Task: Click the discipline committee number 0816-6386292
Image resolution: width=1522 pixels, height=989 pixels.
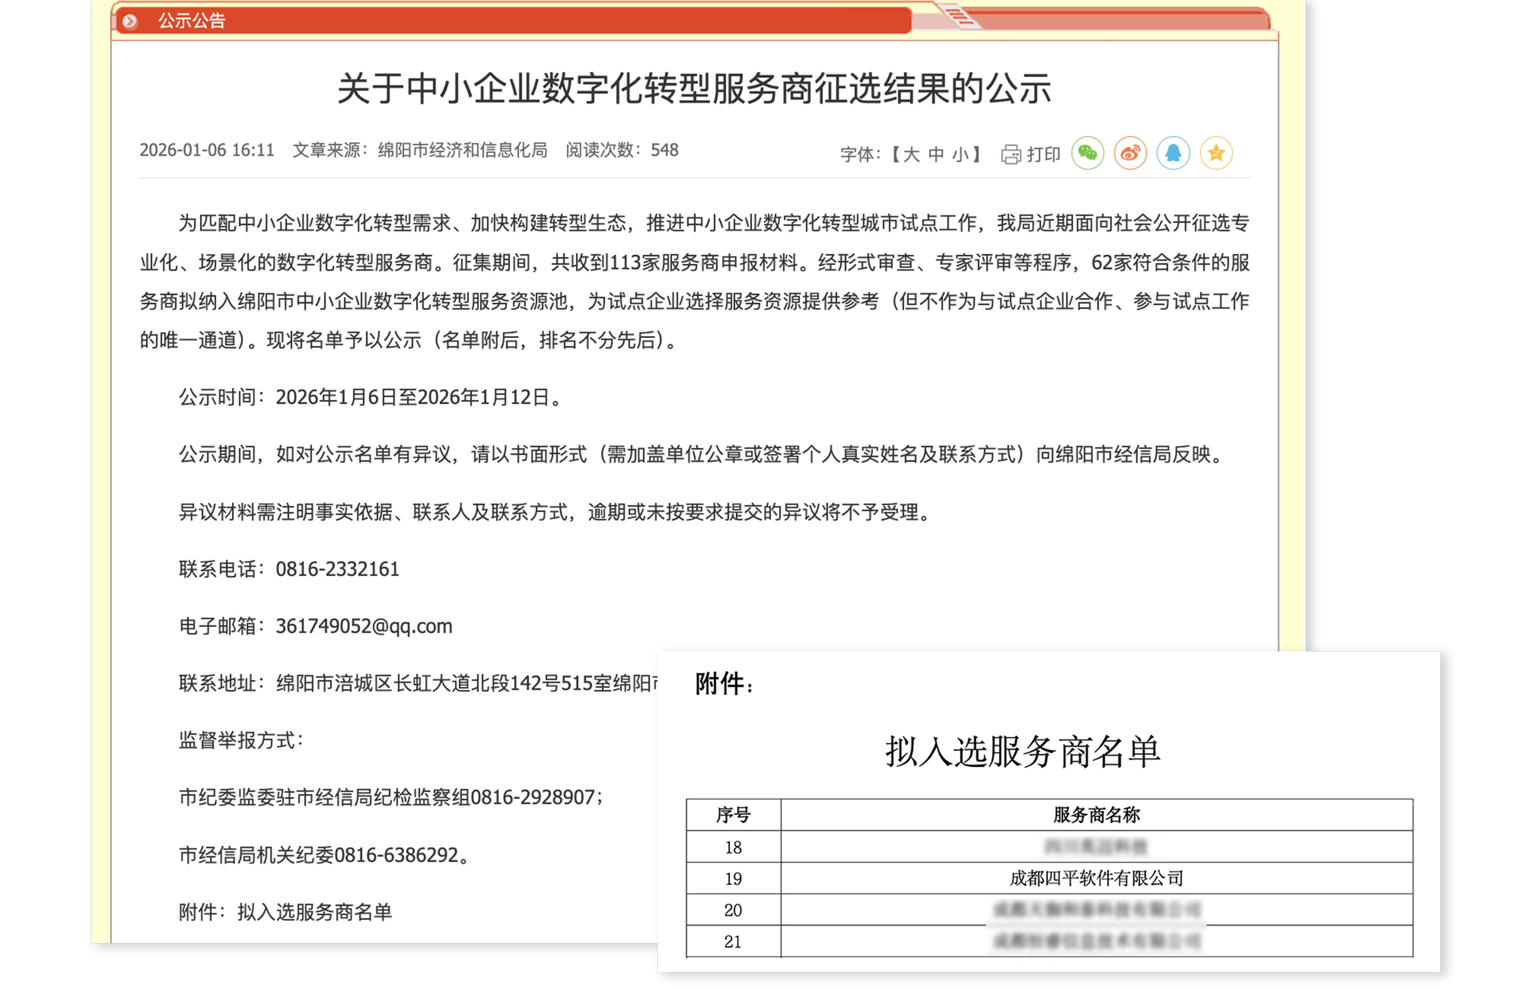Action: click(x=396, y=855)
